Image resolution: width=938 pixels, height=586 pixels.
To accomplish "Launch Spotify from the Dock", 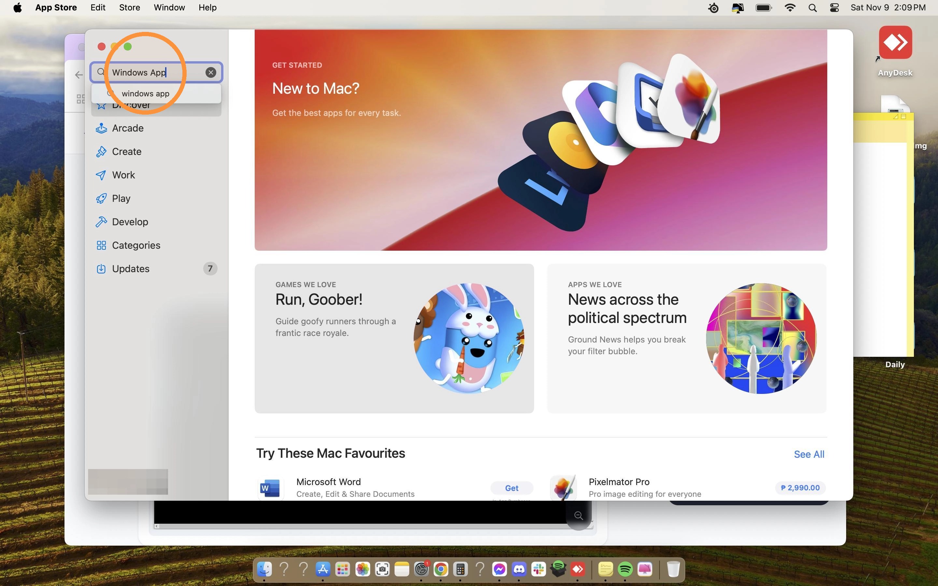I will [x=625, y=569].
